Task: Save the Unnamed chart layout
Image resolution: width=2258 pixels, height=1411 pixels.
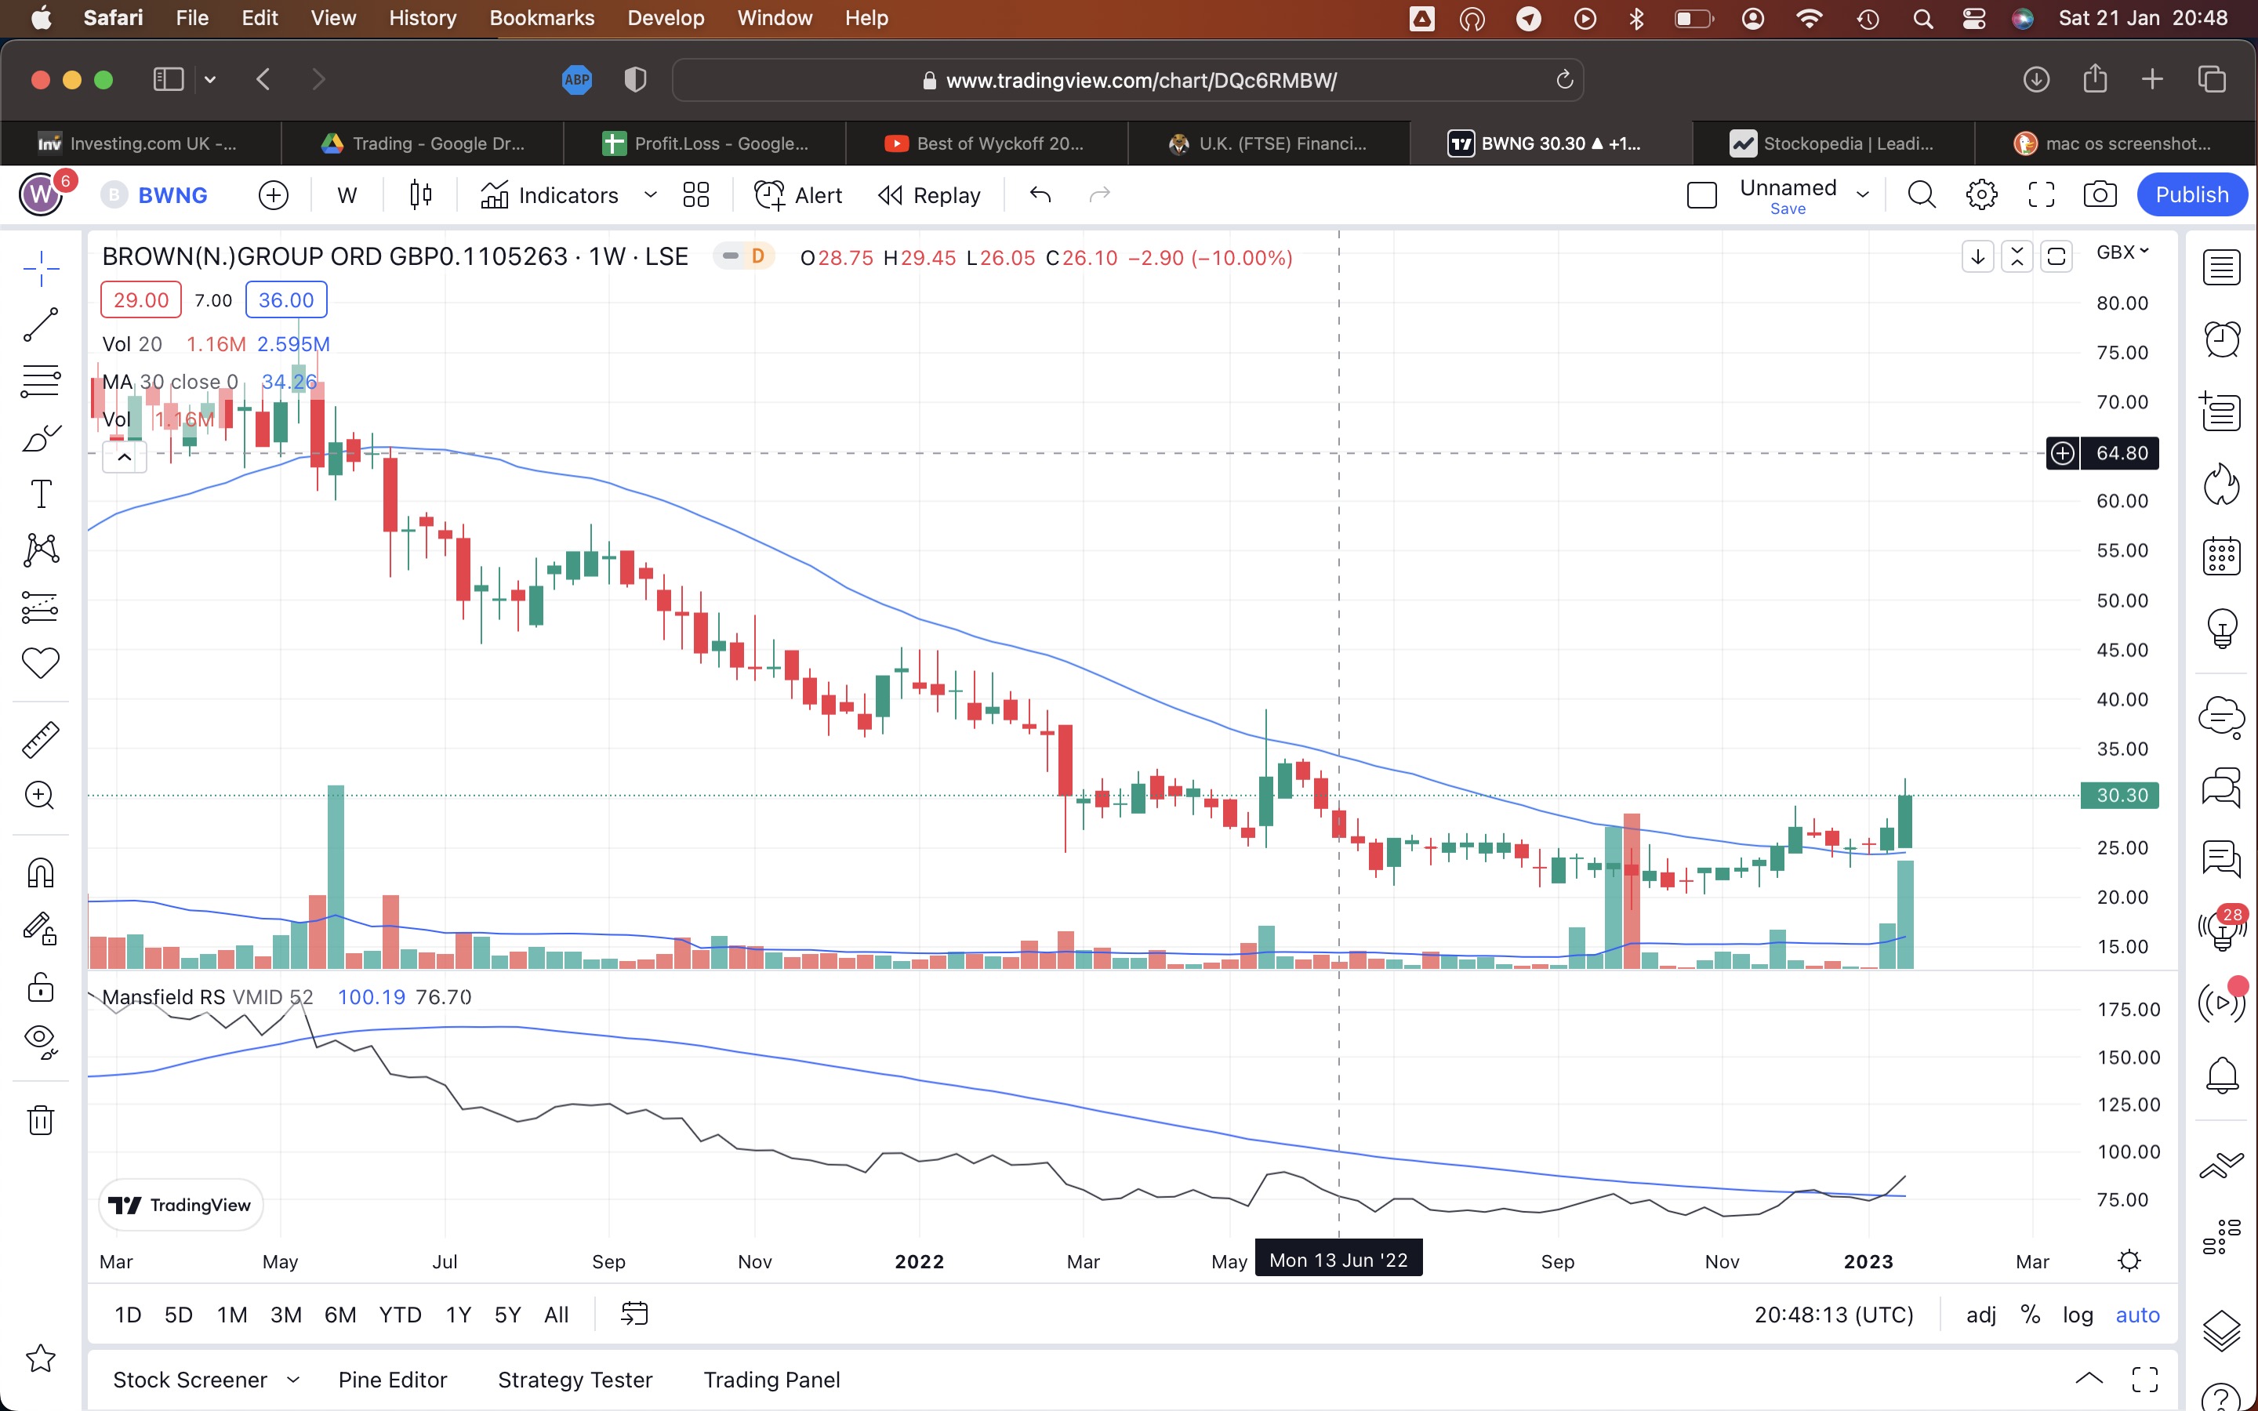Action: tap(1788, 209)
